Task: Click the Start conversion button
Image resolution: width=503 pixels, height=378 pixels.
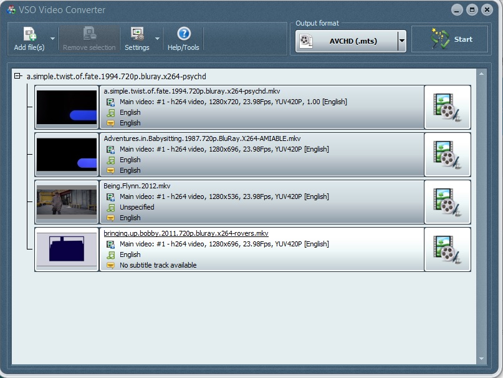Action: tap(449, 39)
